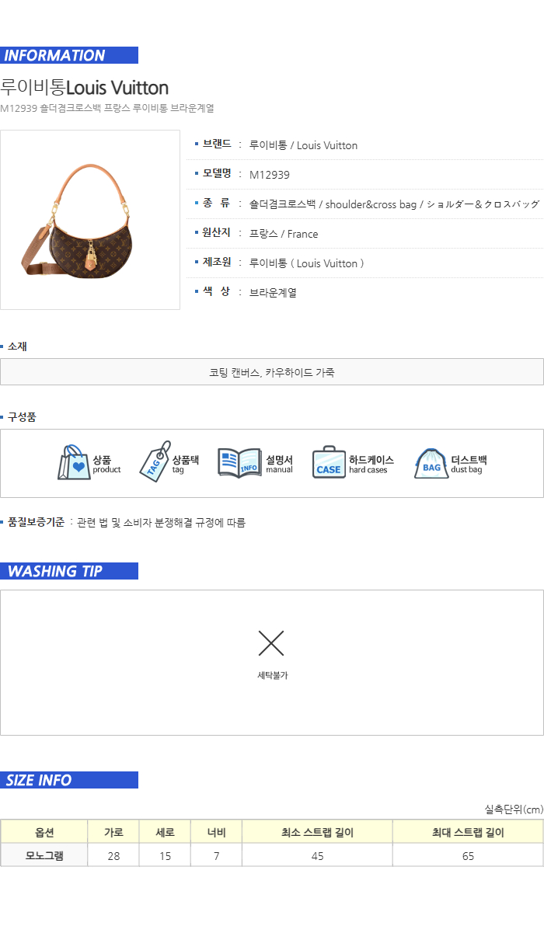Open the Louis Vuitton bag thumbnail
This screenshot has height=933, width=544.
coord(90,220)
